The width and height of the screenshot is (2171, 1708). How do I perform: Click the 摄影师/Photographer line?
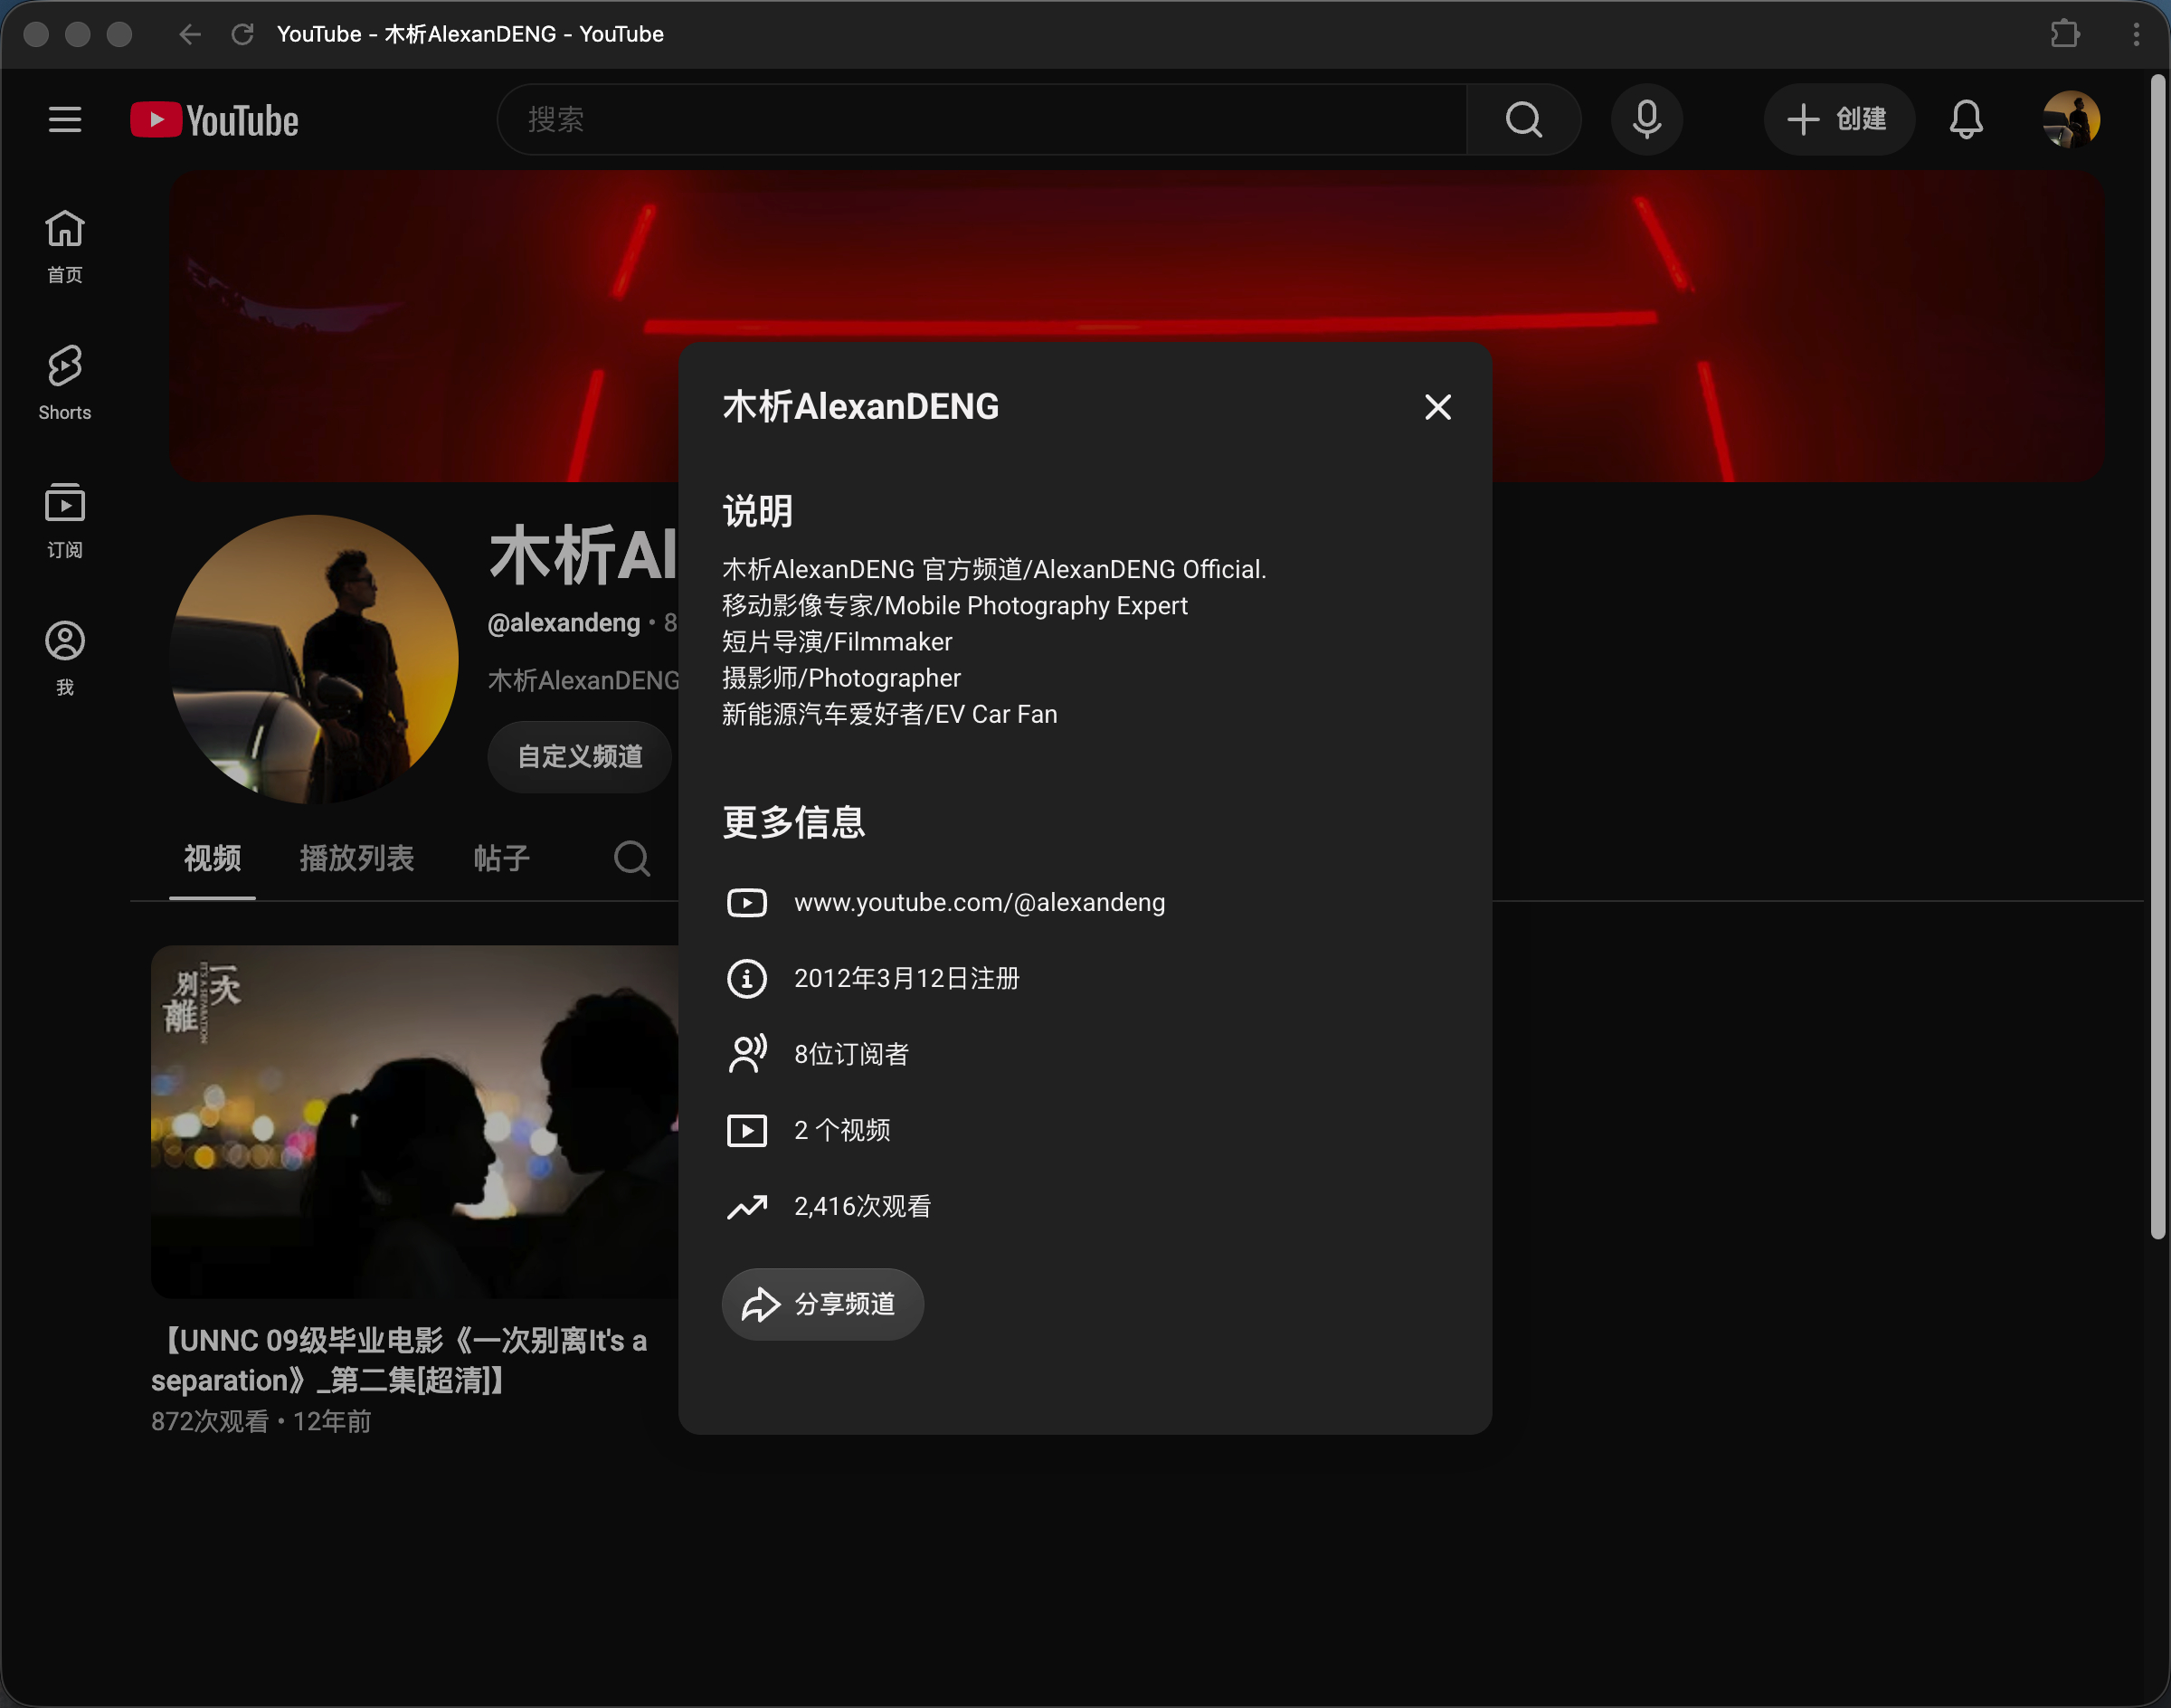coord(841,678)
